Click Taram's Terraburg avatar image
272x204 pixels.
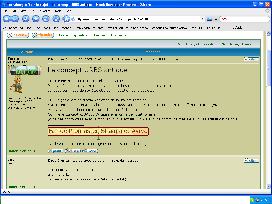pos(24,71)
